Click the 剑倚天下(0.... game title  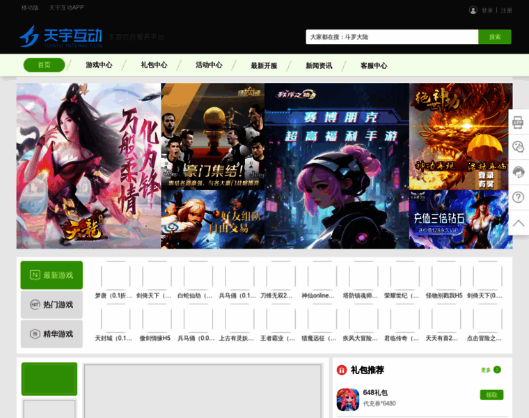pos(484,296)
